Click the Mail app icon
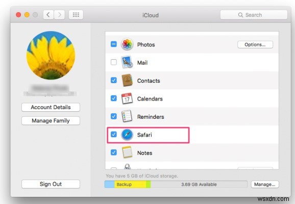Viewport: 295px width, 204px height. tap(127, 62)
